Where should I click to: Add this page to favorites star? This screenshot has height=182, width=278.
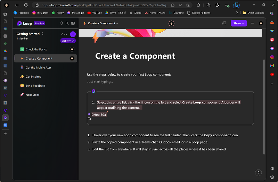pyautogui.click(x=188, y=5)
